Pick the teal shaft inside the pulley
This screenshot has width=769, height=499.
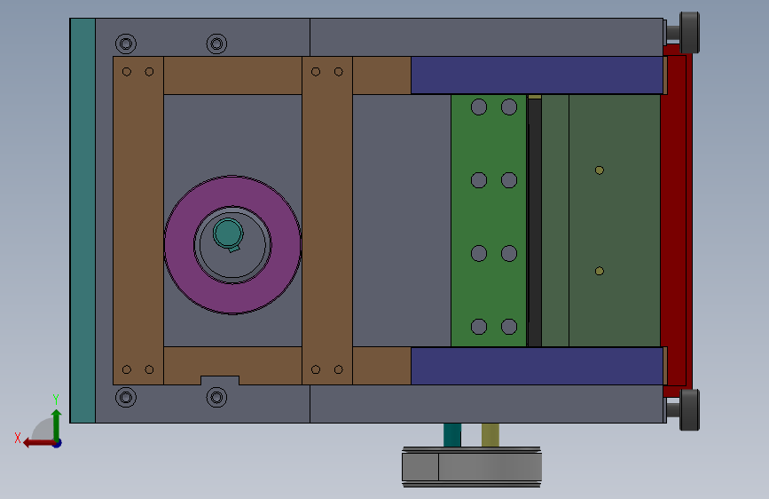(228, 233)
